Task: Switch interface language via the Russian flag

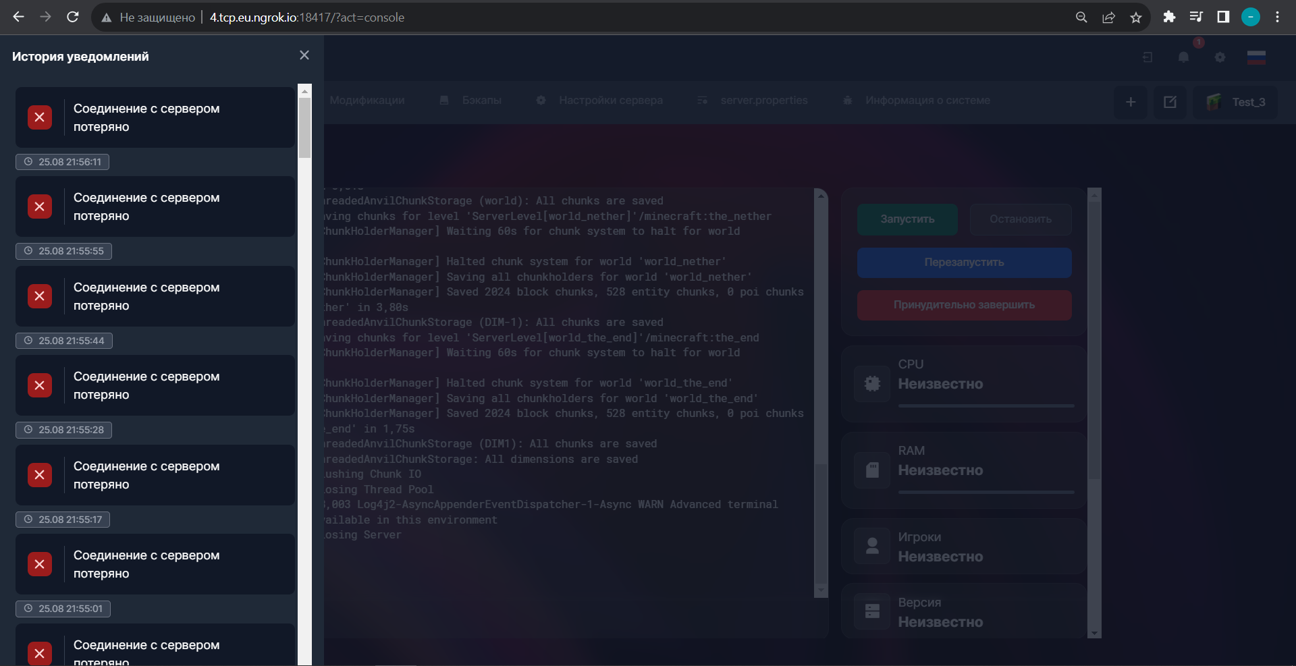Action: pyautogui.click(x=1256, y=57)
